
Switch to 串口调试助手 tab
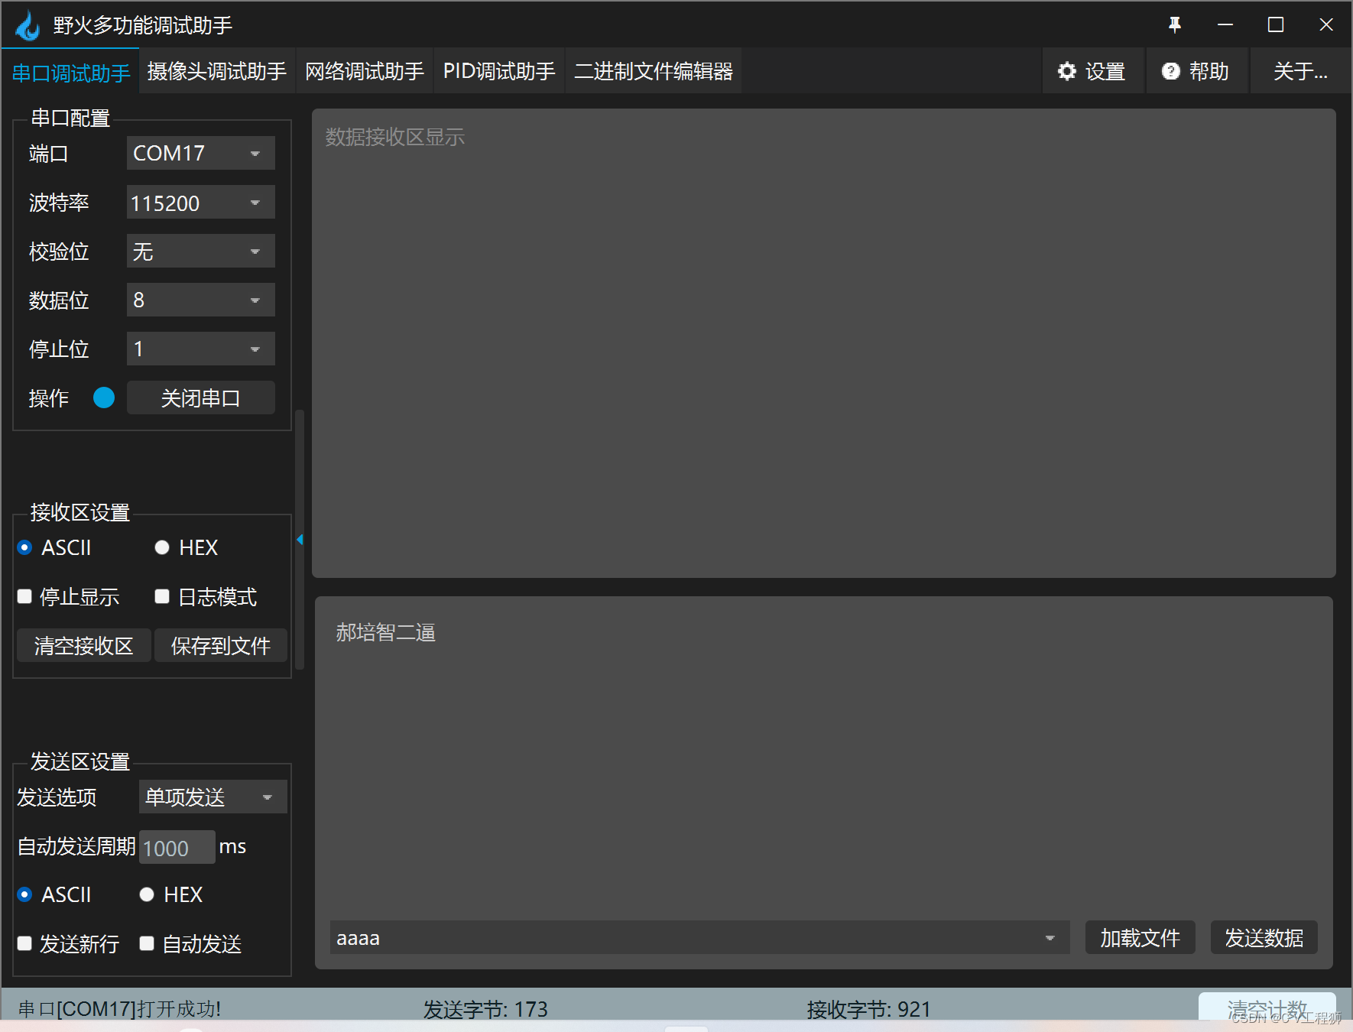(x=71, y=73)
